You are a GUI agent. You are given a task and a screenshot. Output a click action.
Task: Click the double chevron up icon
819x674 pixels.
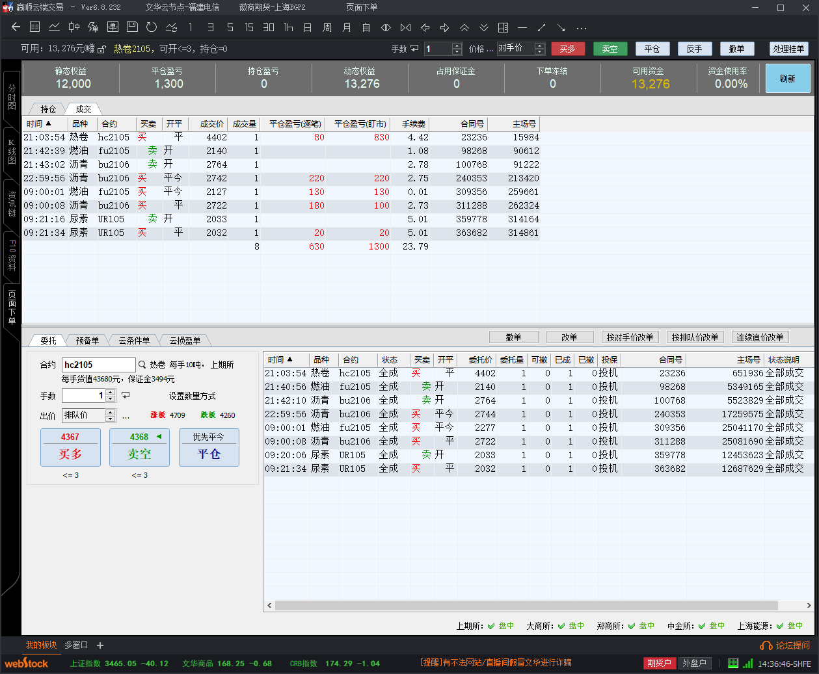[x=464, y=27]
